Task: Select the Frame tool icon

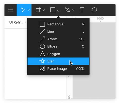Action: [38, 10]
